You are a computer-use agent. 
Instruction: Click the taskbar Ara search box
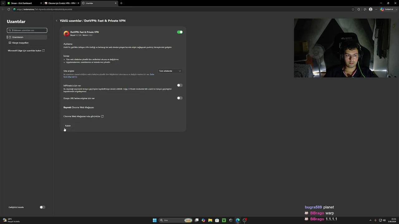point(175,220)
